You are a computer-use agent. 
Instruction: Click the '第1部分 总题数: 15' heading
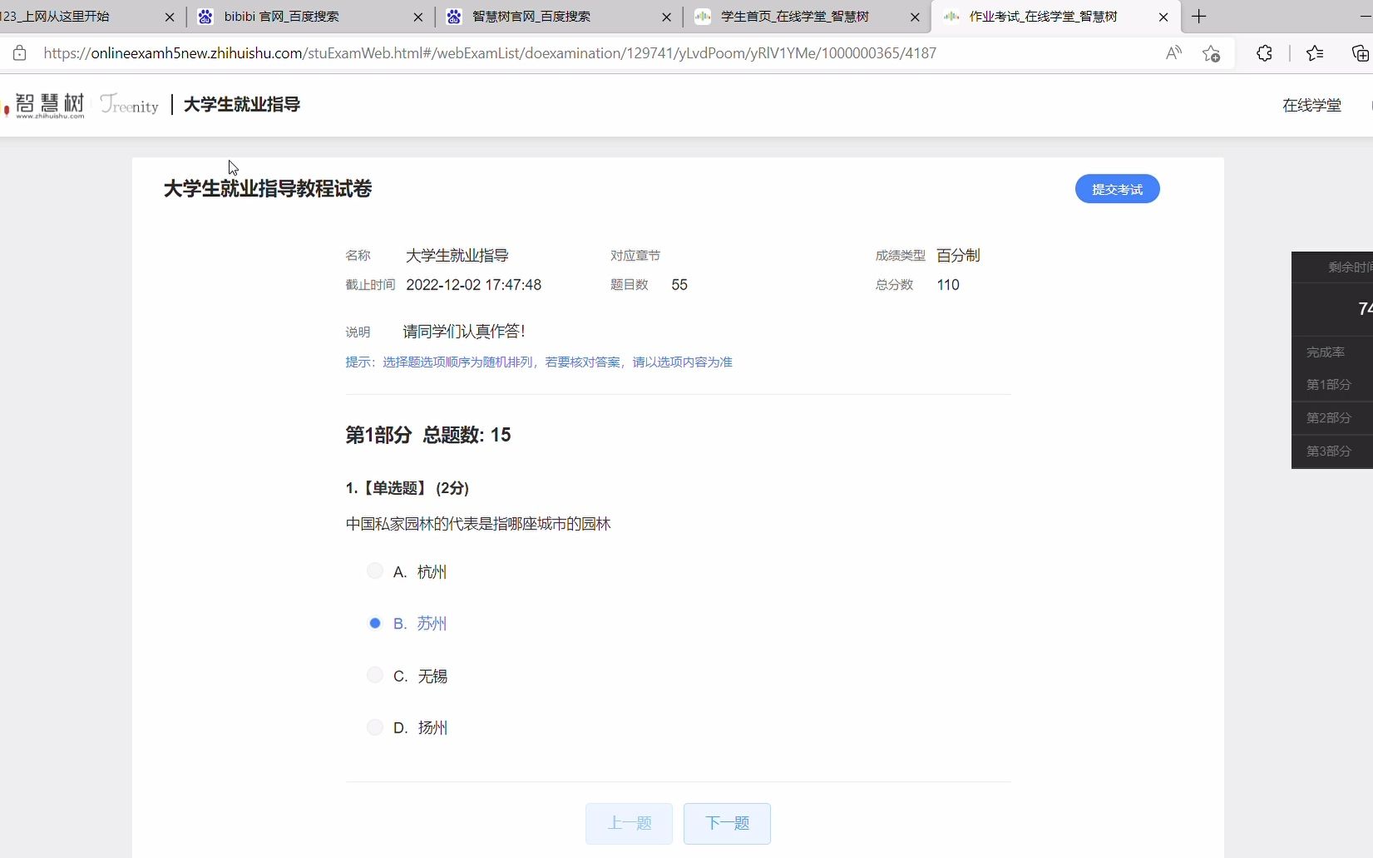pyautogui.click(x=428, y=435)
